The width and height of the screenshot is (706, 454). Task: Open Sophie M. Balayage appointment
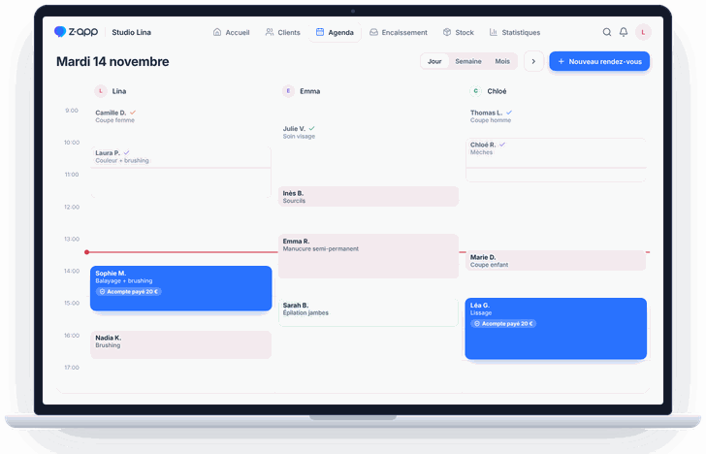(x=181, y=288)
